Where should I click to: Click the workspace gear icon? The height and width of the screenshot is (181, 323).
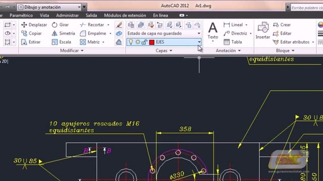pyautogui.click(x=21, y=7)
